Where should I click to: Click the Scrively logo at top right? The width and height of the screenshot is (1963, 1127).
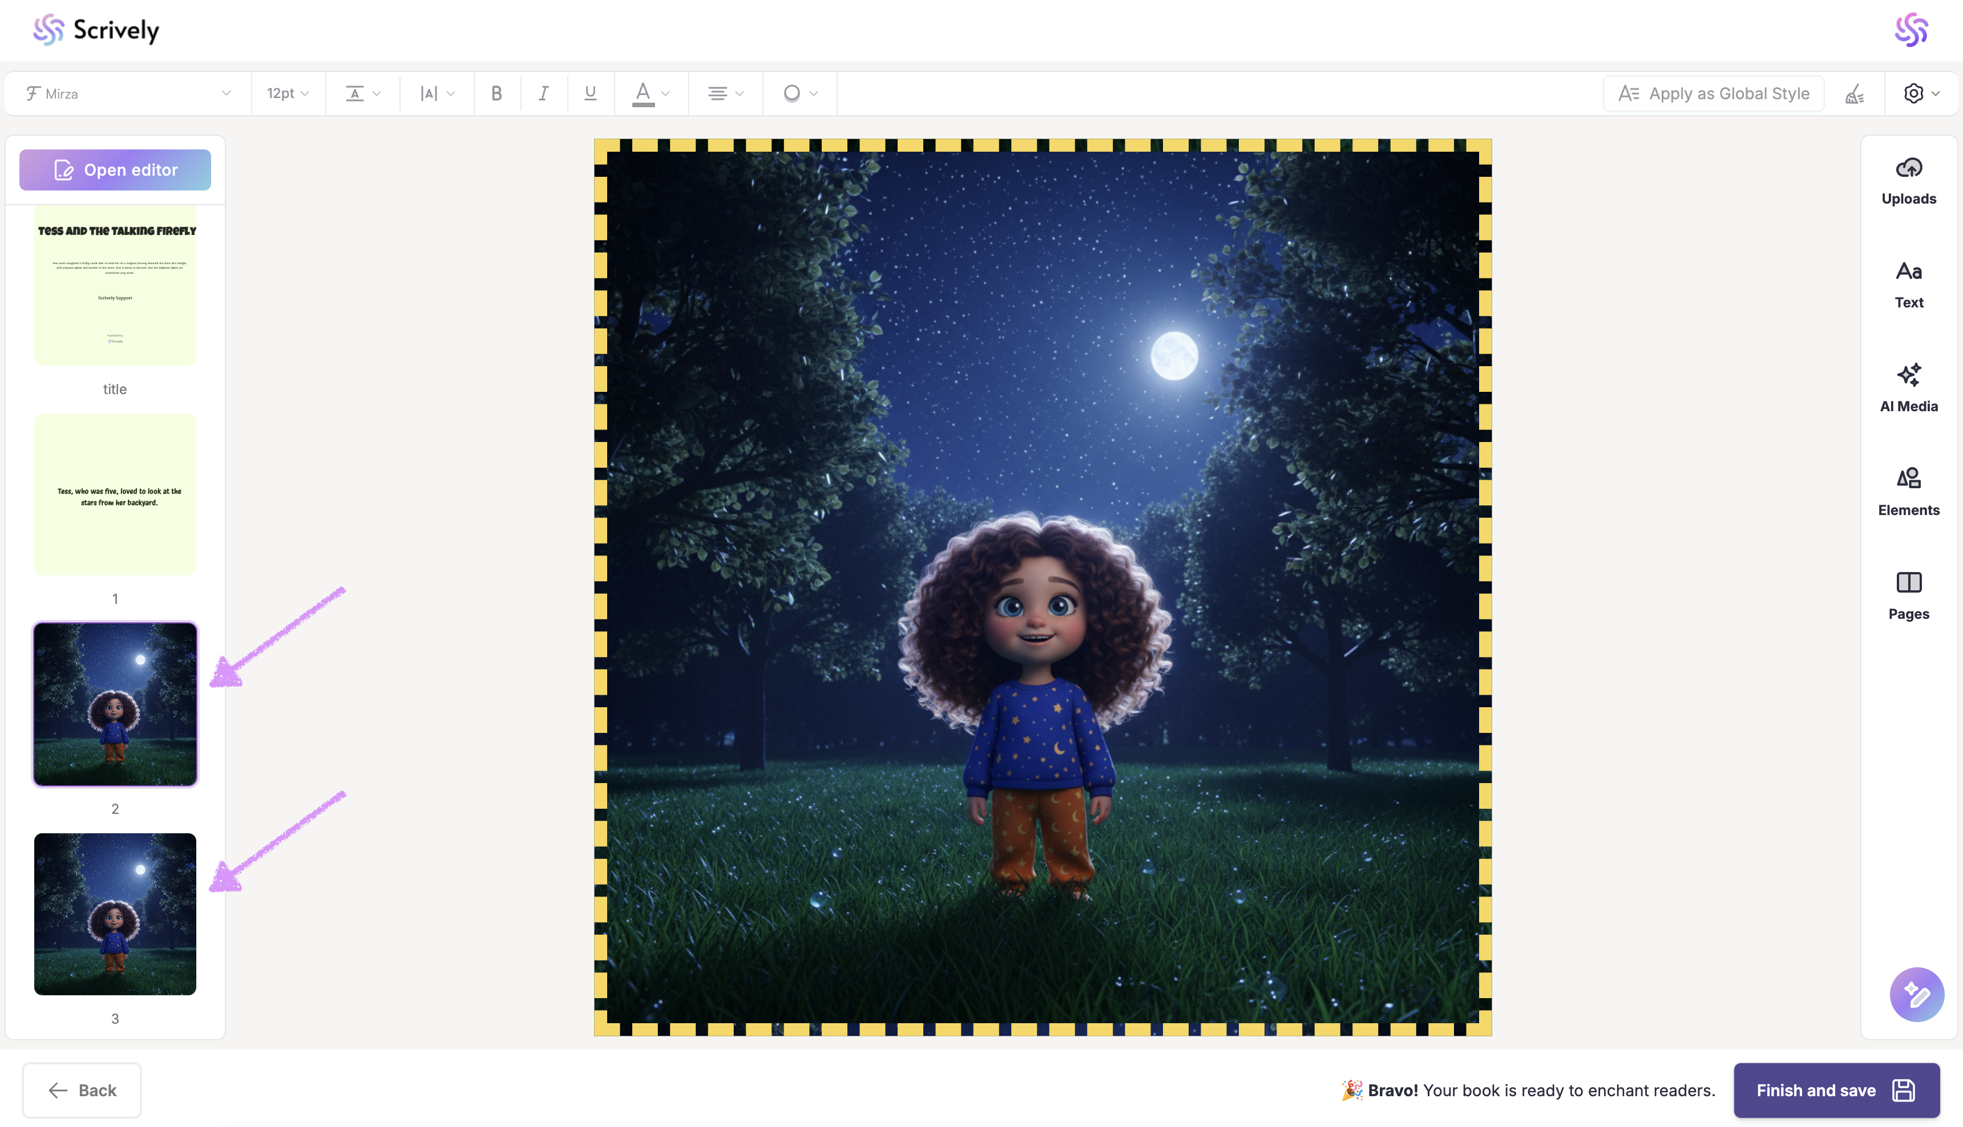[x=1911, y=30]
